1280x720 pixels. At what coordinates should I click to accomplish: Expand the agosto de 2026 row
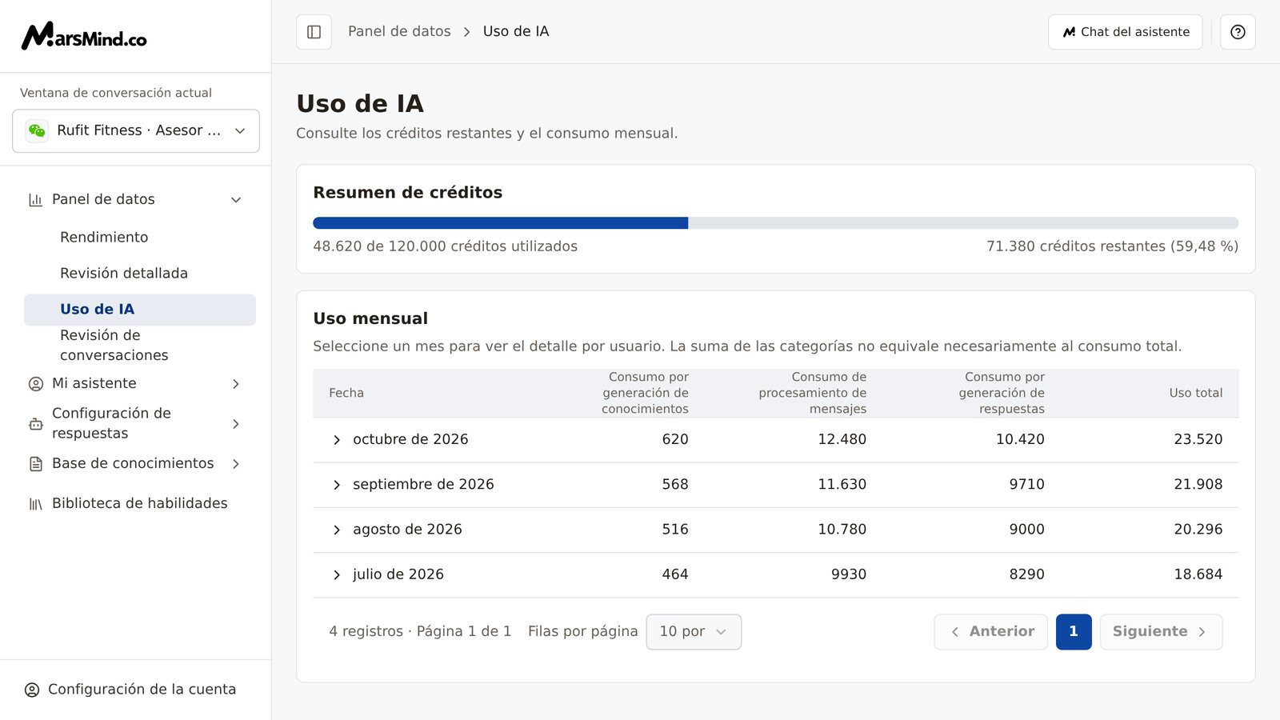pos(337,530)
